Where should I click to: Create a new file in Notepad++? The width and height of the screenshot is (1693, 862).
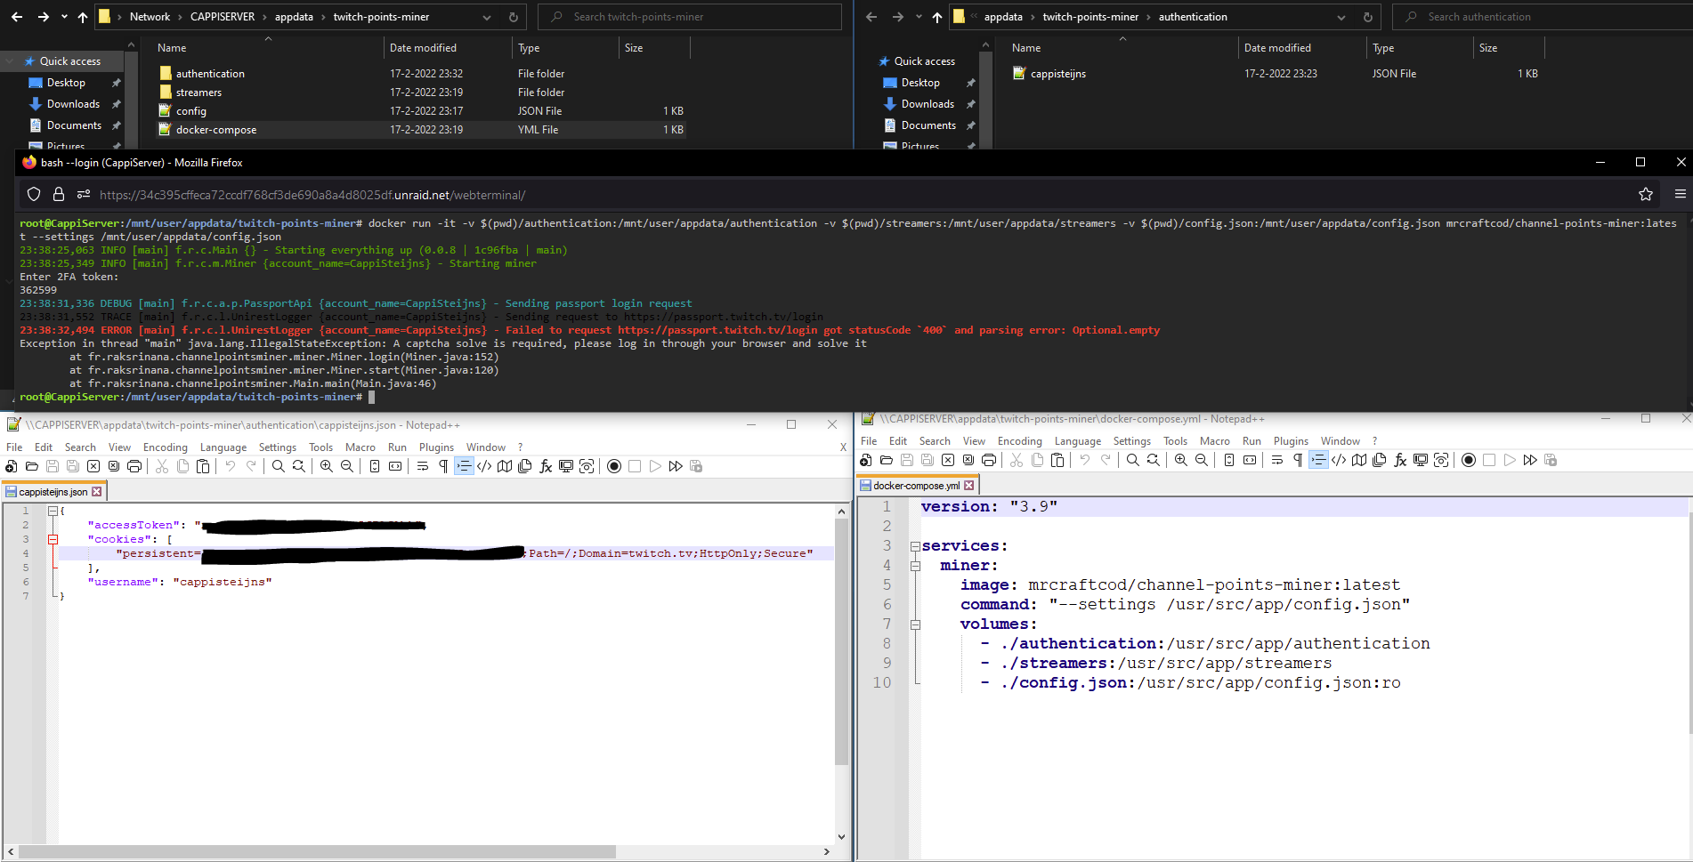tap(12, 465)
